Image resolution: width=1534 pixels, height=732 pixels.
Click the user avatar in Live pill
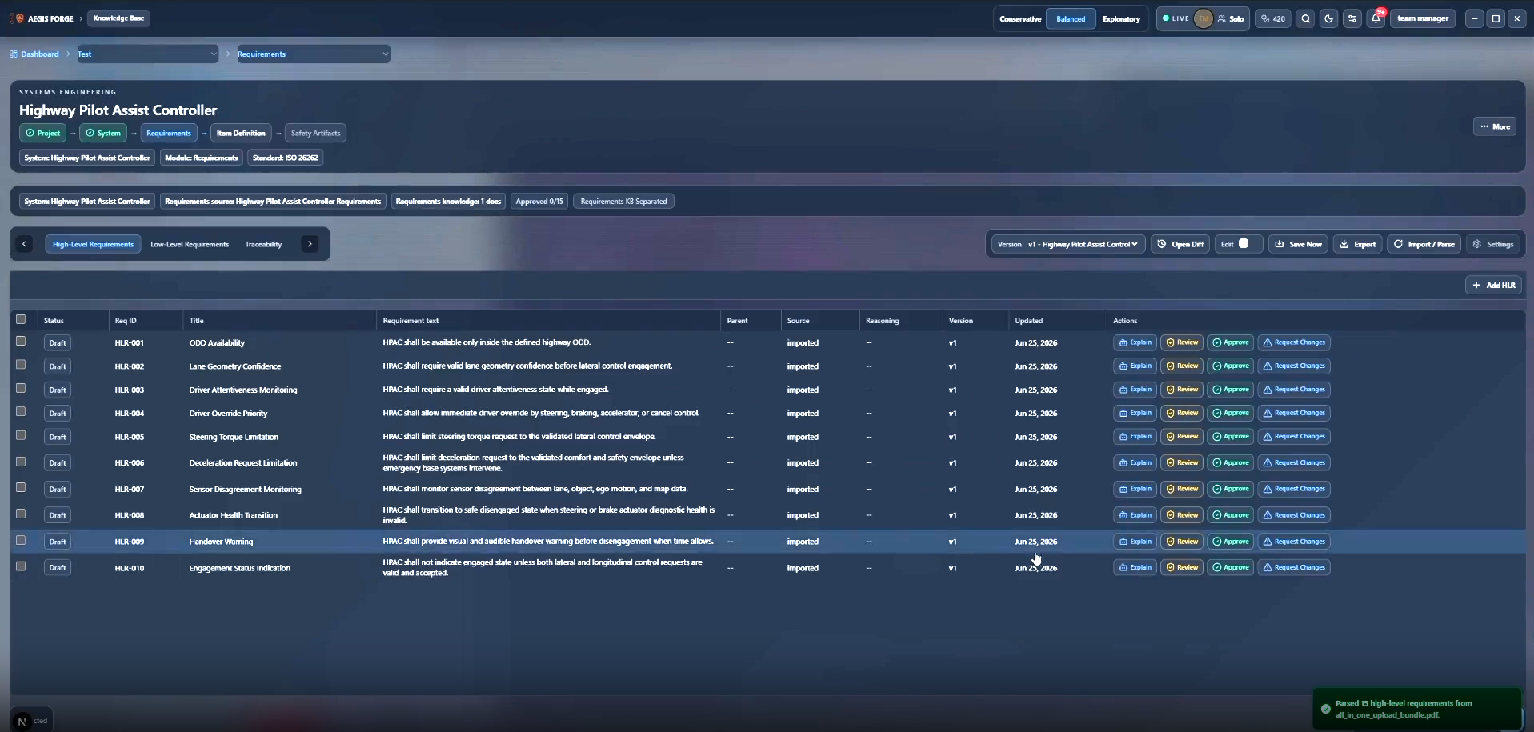[x=1203, y=18]
